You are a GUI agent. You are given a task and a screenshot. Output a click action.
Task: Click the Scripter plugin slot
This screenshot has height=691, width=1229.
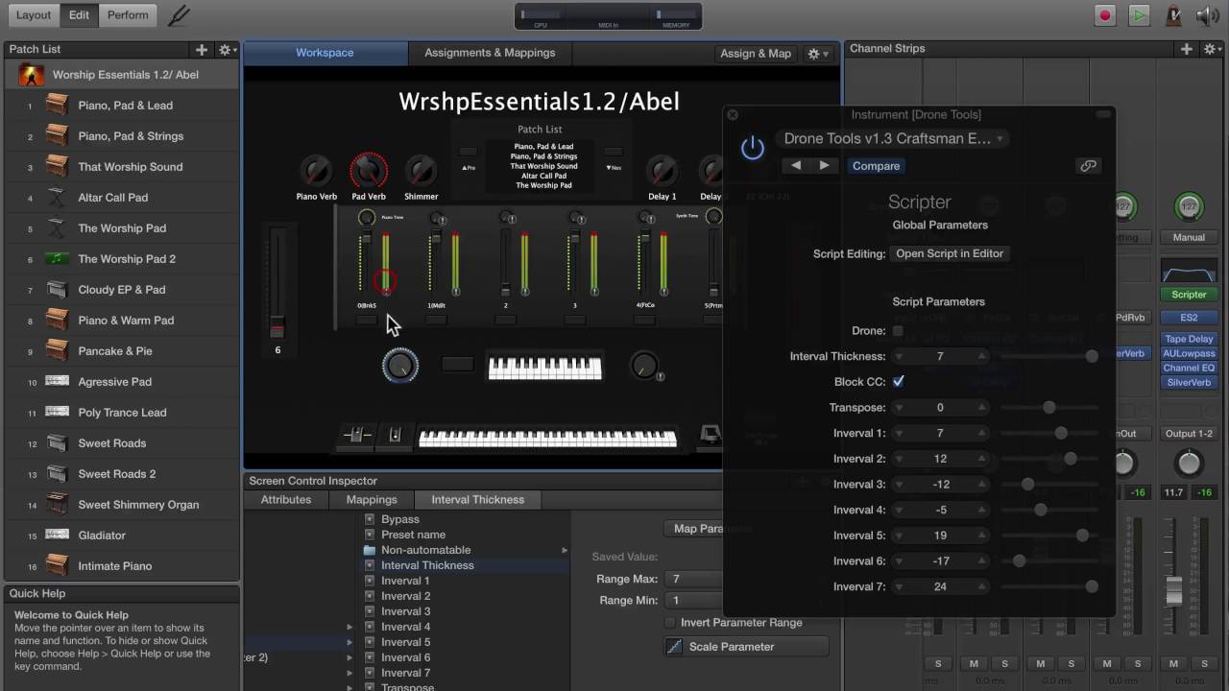tap(1188, 295)
